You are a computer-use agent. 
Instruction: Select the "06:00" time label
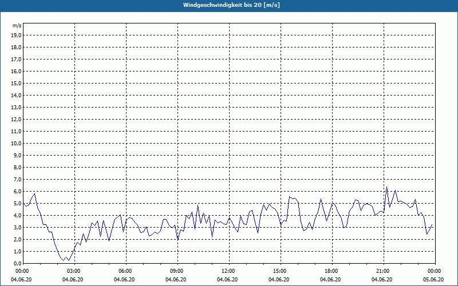point(126,271)
